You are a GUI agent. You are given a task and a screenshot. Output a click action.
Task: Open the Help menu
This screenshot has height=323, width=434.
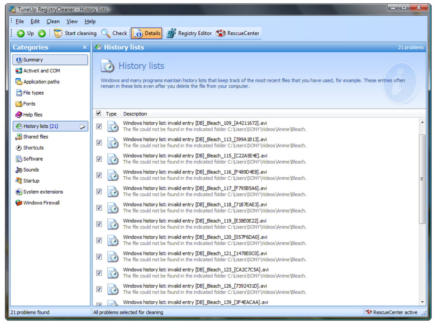90,21
